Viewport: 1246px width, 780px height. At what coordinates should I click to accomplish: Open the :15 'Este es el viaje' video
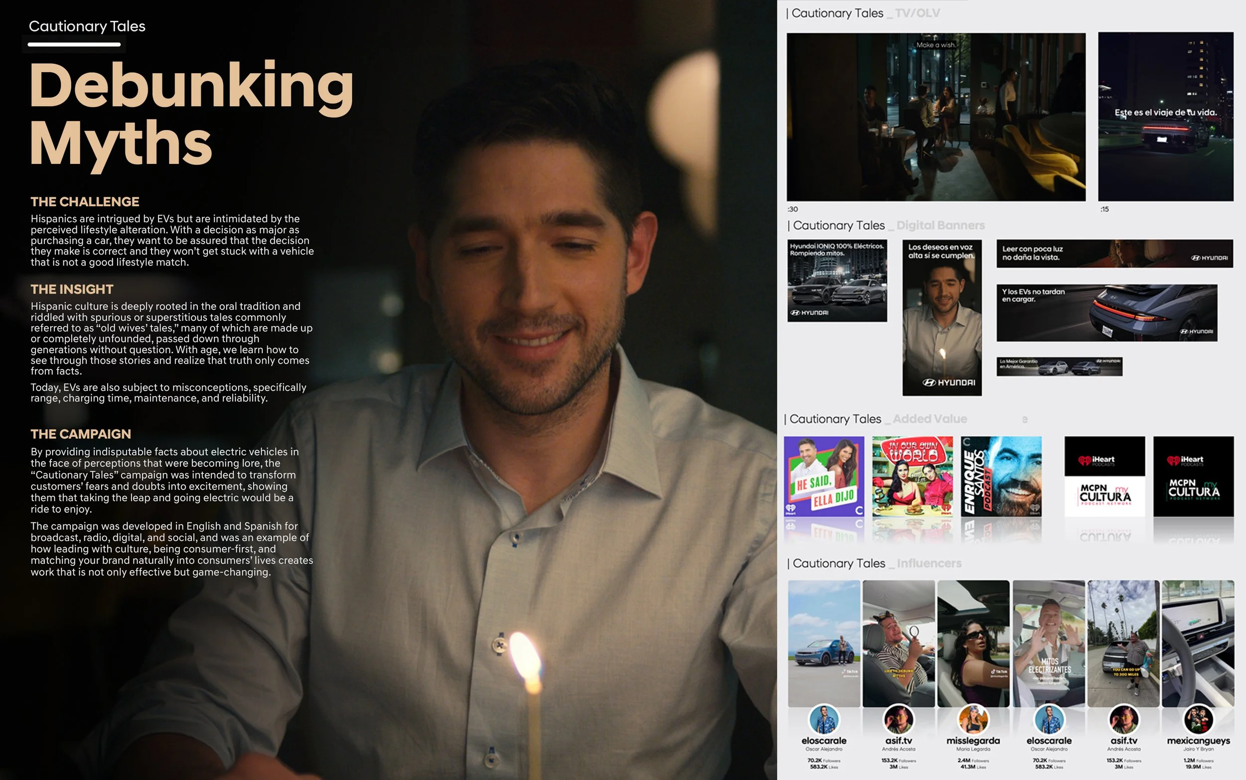click(x=1165, y=117)
